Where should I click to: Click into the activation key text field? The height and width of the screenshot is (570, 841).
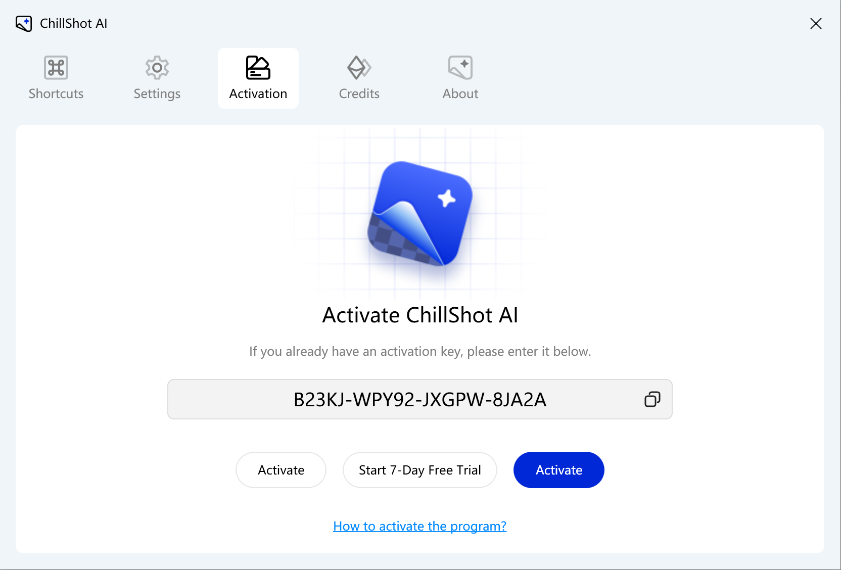pos(404,400)
